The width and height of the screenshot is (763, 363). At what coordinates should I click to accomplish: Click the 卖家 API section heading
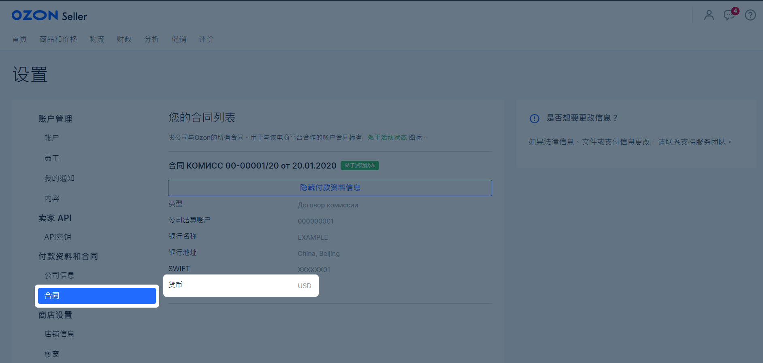tap(55, 218)
